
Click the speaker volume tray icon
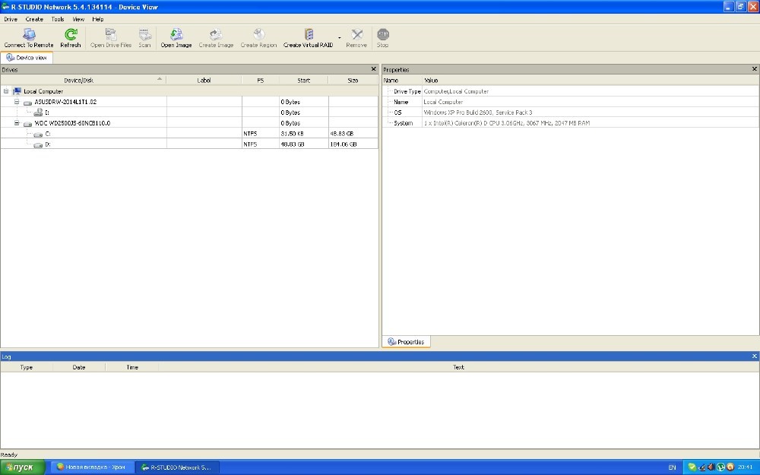point(711,467)
